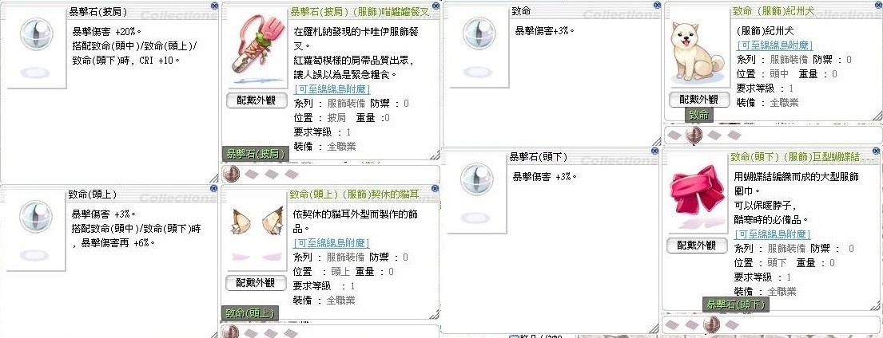The width and height of the screenshot is (883, 338).
Task: Select the orb icon in 暴擊石(頭下) window
Action: (476, 179)
